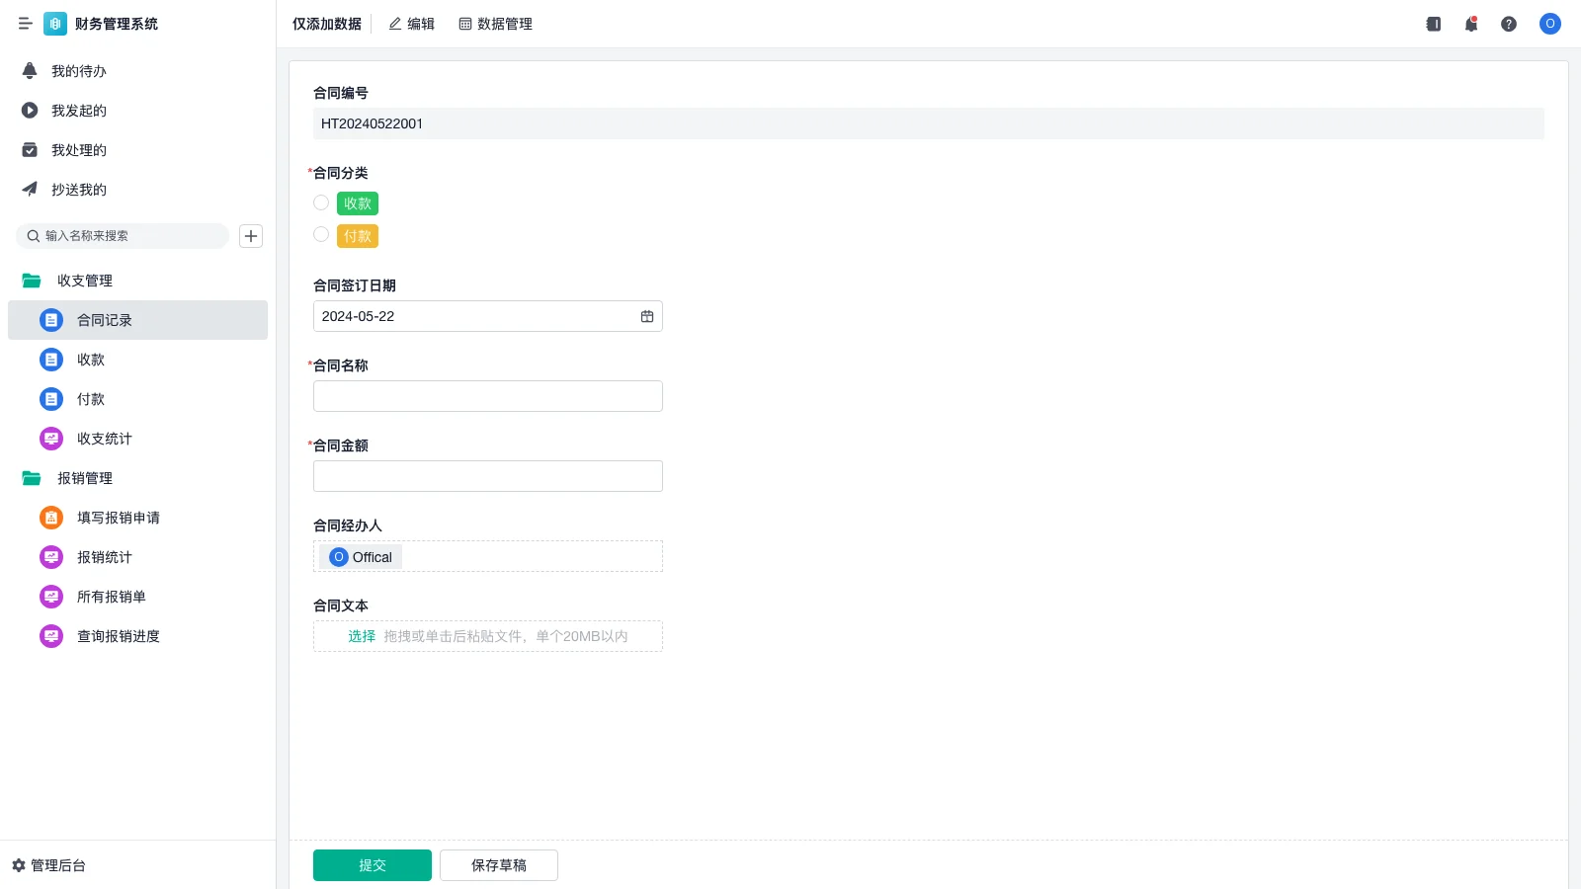Click the green 收款 tag label

pos(358,203)
